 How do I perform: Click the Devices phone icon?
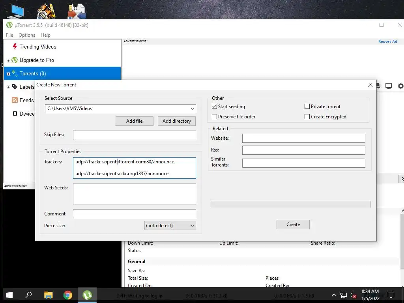tap(15, 114)
